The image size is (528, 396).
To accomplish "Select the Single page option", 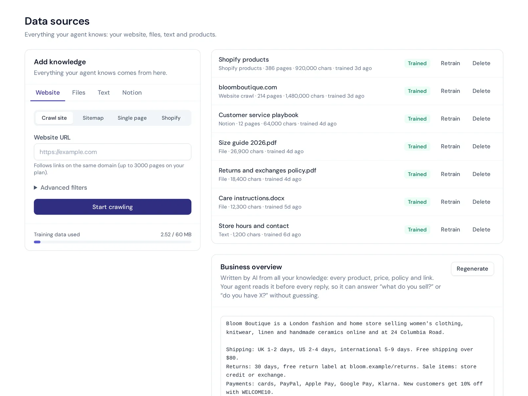I will 132,118.
